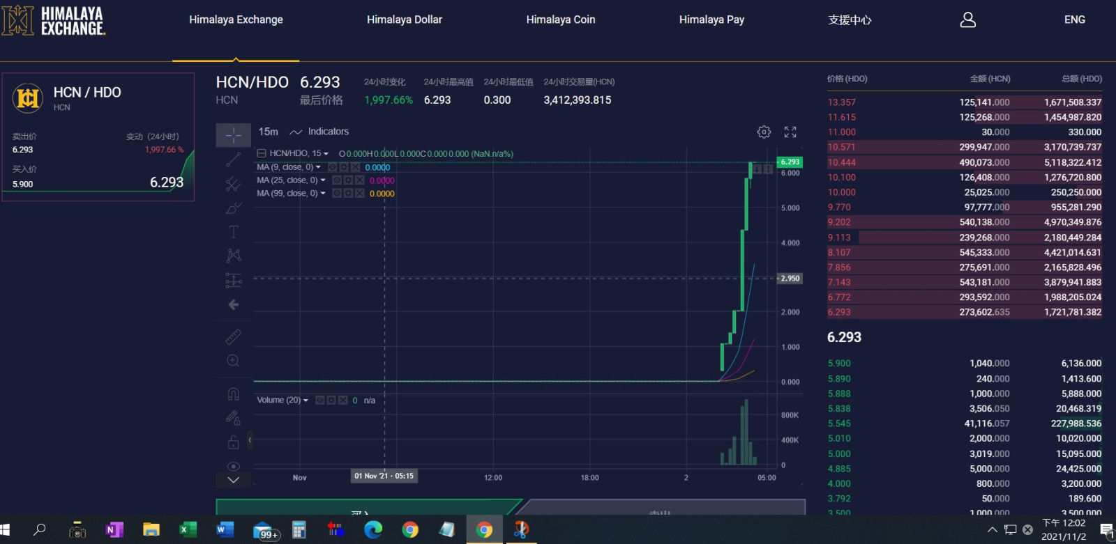Select the brush drawing tool
The image size is (1116, 544).
tap(233, 208)
